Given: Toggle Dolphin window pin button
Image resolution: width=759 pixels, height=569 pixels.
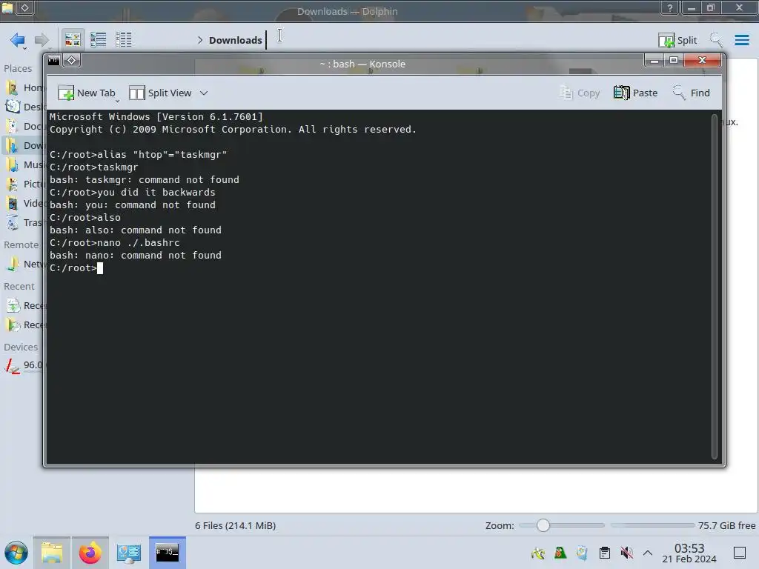Looking at the screenshot, I should pos(24,7).
